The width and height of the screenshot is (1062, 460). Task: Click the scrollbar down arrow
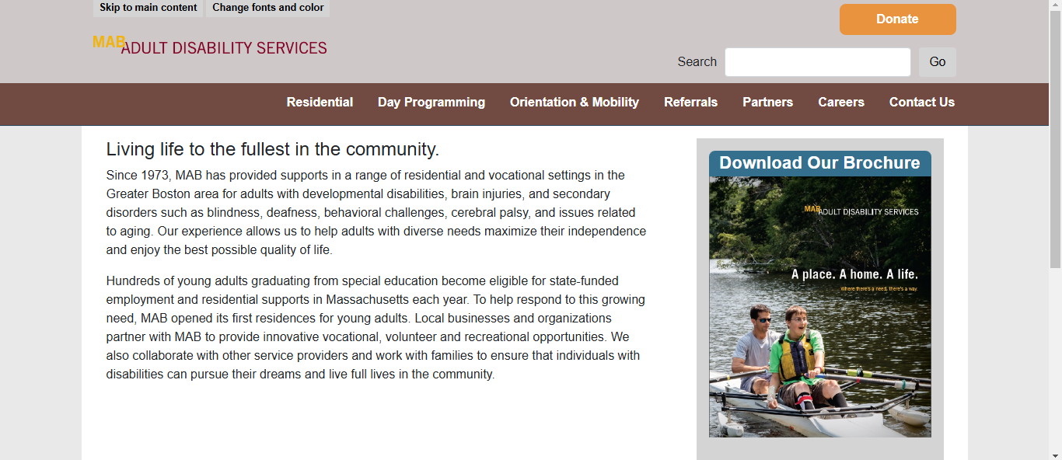pos(1055,454)
